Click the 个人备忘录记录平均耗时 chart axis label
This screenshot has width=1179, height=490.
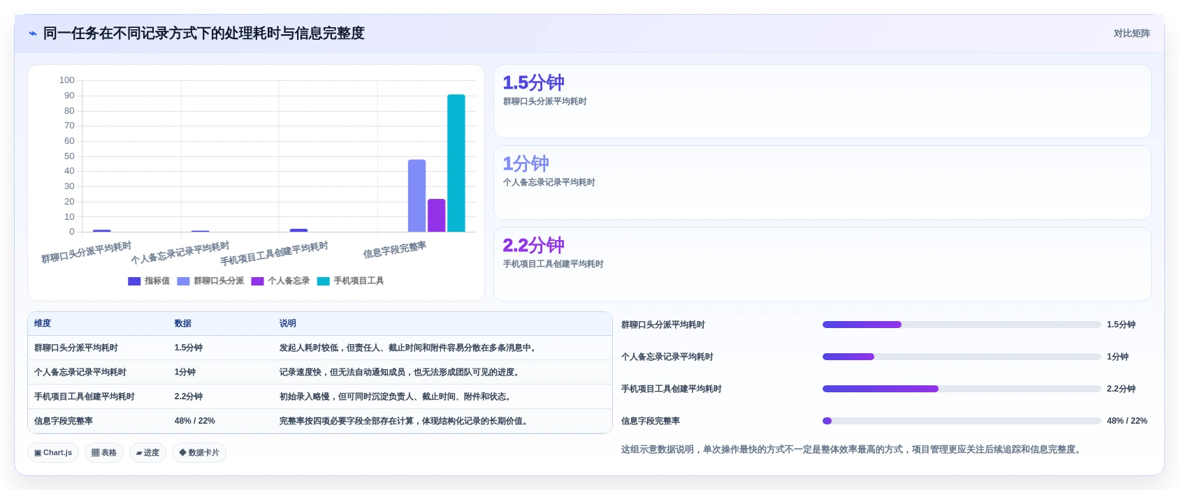pos(180,253)
